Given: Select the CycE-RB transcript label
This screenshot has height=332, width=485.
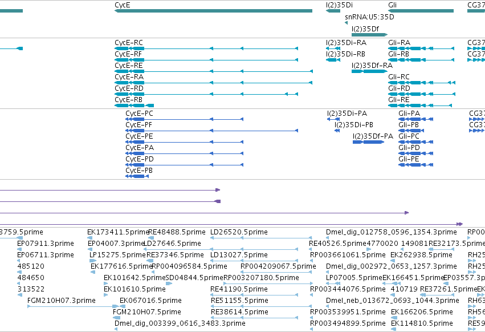Looking at the screenshot, I should 129,100.
